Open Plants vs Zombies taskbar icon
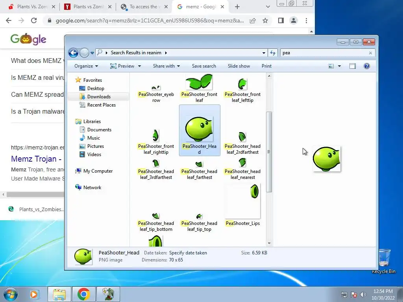The height and width of the screenshot is (302, 403). coord(108,294)
